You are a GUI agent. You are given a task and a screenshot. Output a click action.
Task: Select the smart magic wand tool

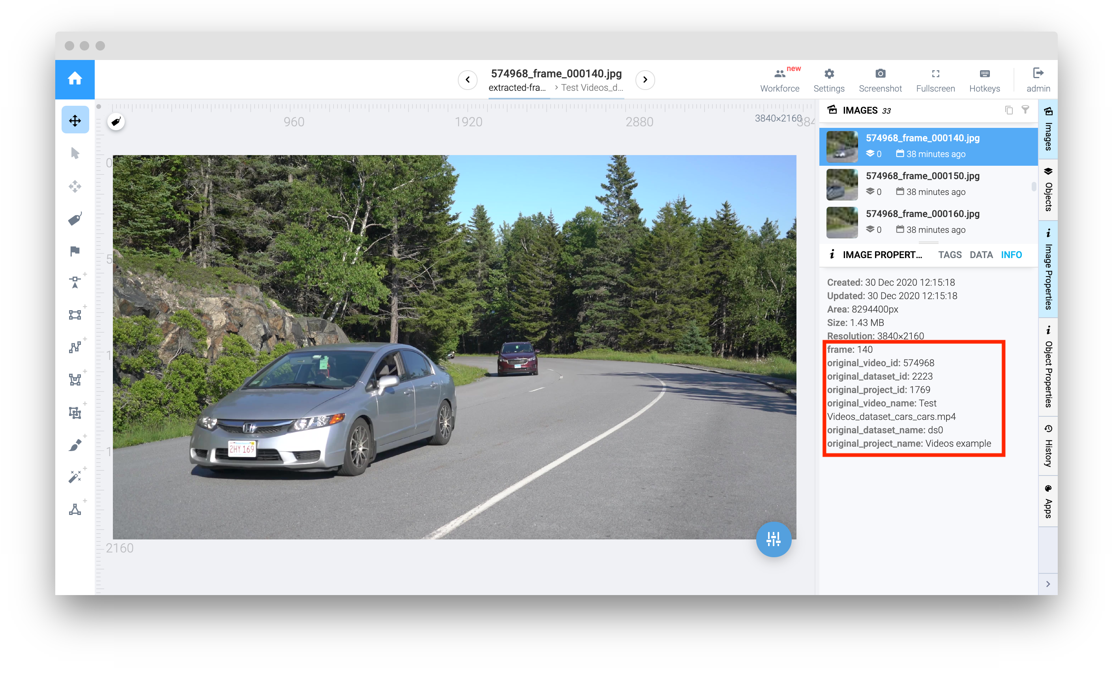pos(75,477)
